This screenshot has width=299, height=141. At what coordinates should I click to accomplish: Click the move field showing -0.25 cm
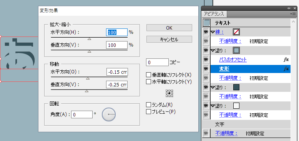(117, 85)
